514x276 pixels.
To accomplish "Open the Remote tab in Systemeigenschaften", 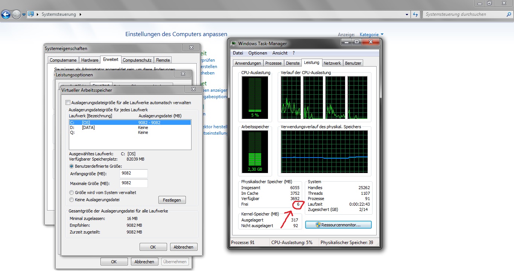I will pyautogui.click(x=163, y=60).
